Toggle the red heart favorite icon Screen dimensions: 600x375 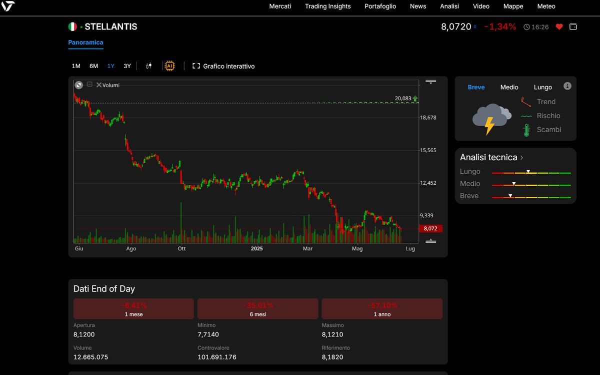pyautogui.click(x=559, y=27)
